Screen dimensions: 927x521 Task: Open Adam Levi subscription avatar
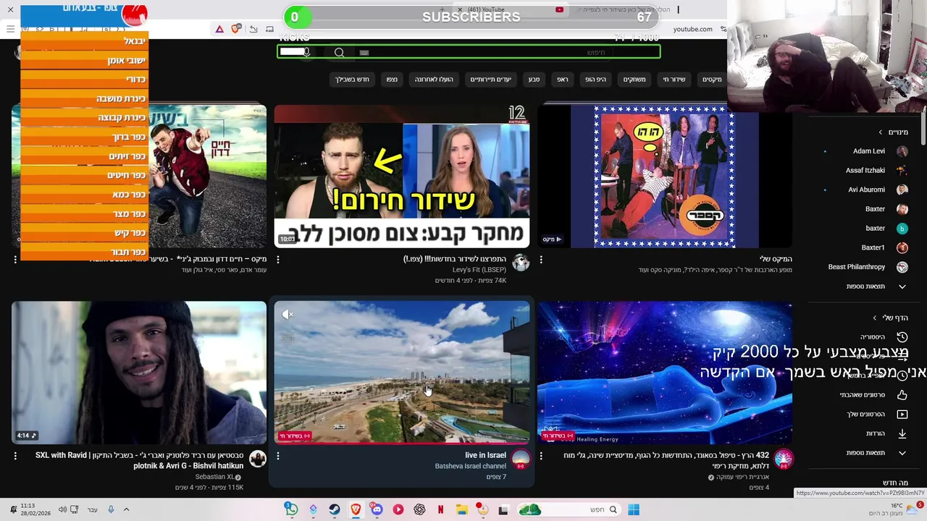902,151
